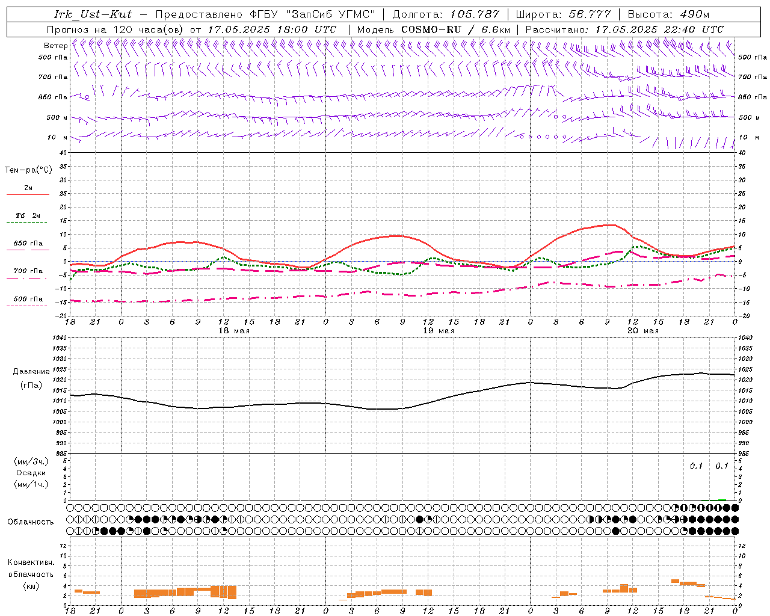Click the Осадки precipitation label
This screenshot has width=770, height=616.
31,473
